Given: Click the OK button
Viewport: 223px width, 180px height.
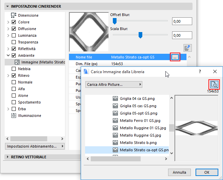Looking at the screenshot, I should 207,172.
